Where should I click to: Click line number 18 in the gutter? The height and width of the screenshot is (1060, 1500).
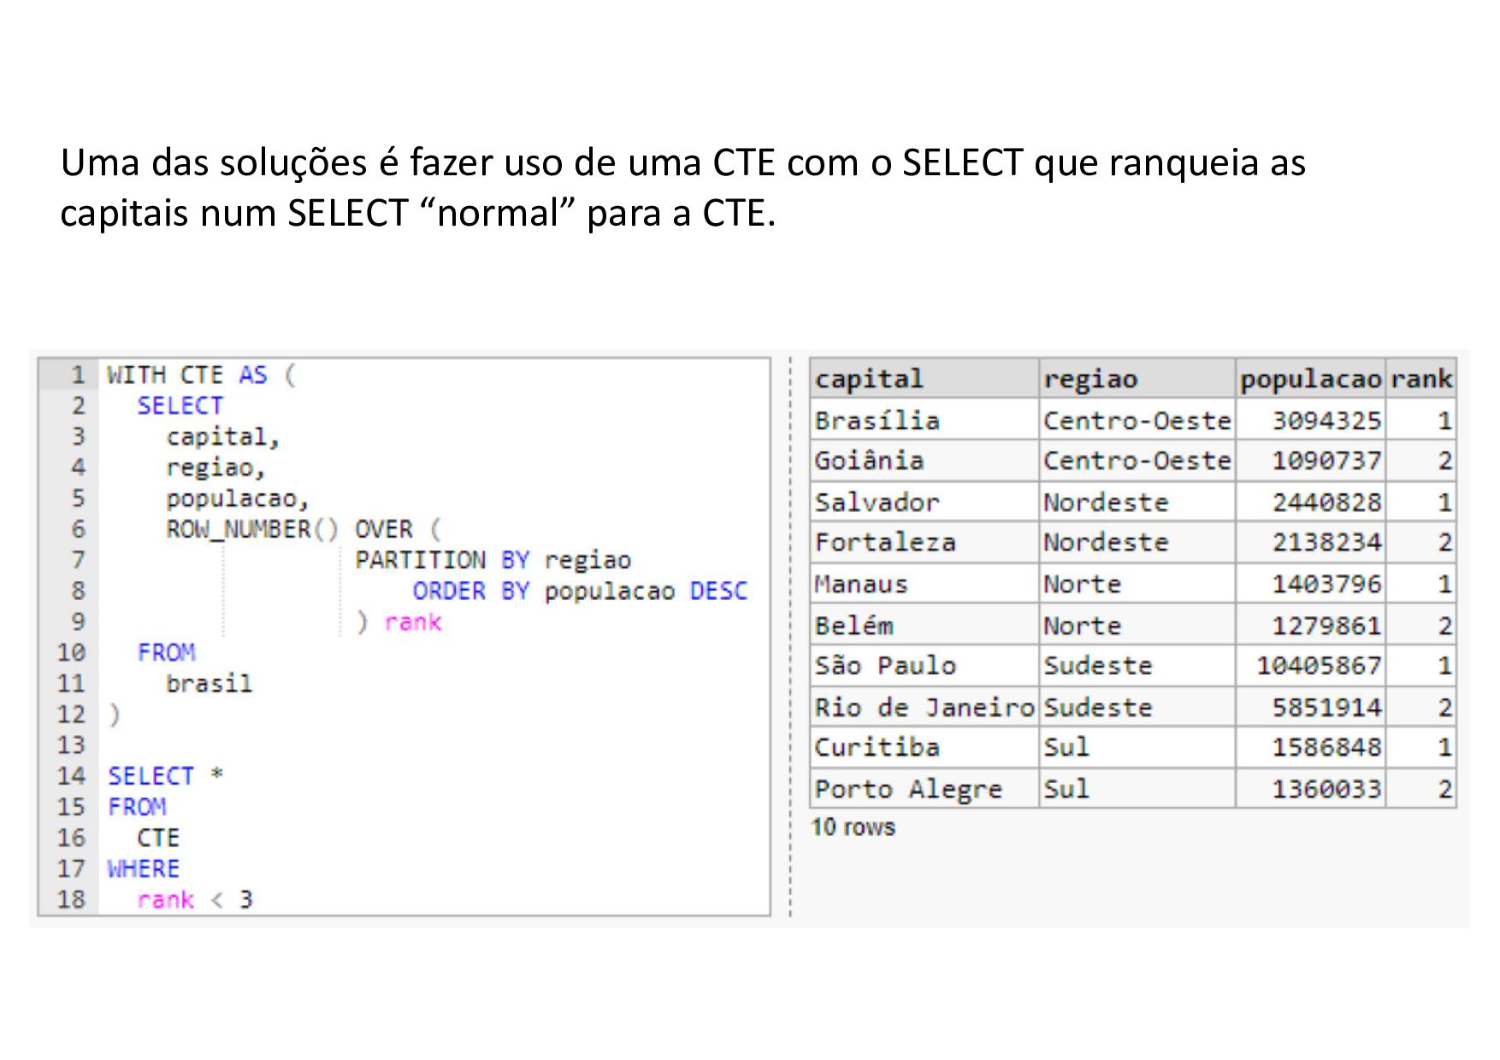pos(72,899)
